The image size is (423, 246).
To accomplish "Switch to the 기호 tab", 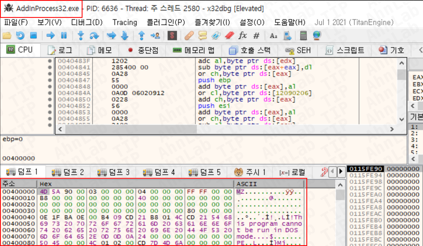I will click(x=391, y=50).
